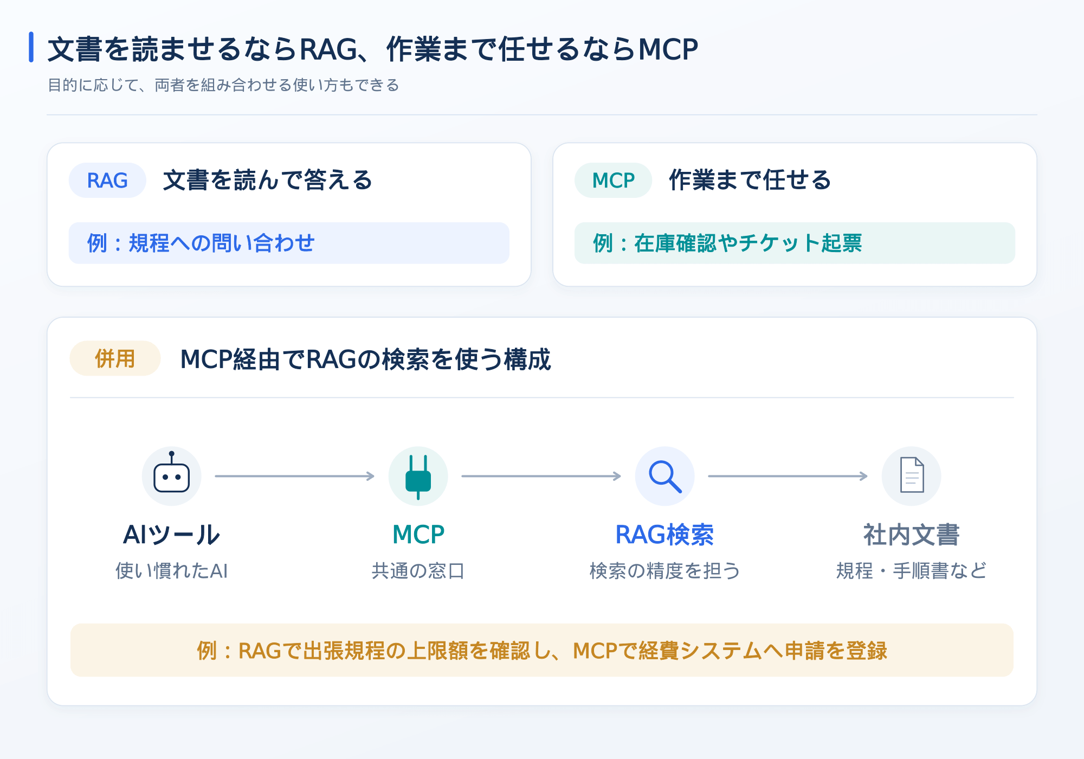Select the 例：在庫確認やチケット起票 box
This screenshot has width=1084, height=759.
(x=795, y=243)
